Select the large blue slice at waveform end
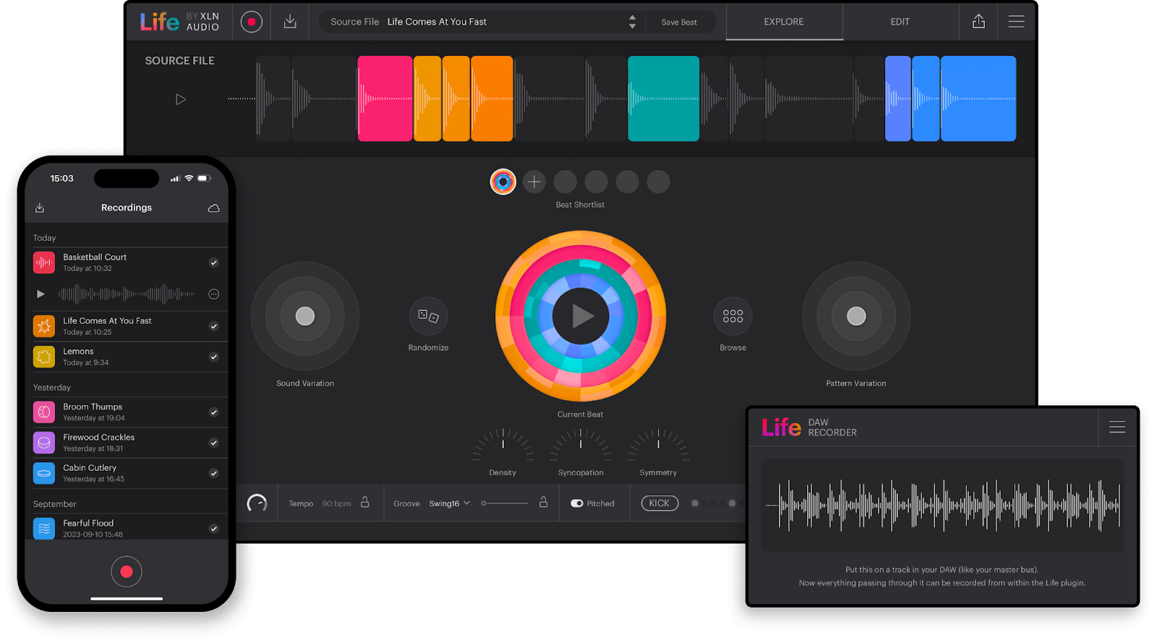Screen dimensions: 1157x643 (978, 98)
